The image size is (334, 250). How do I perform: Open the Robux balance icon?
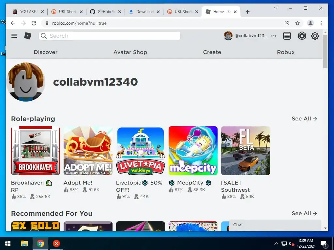pyautogui.click(x=302, y=36)
